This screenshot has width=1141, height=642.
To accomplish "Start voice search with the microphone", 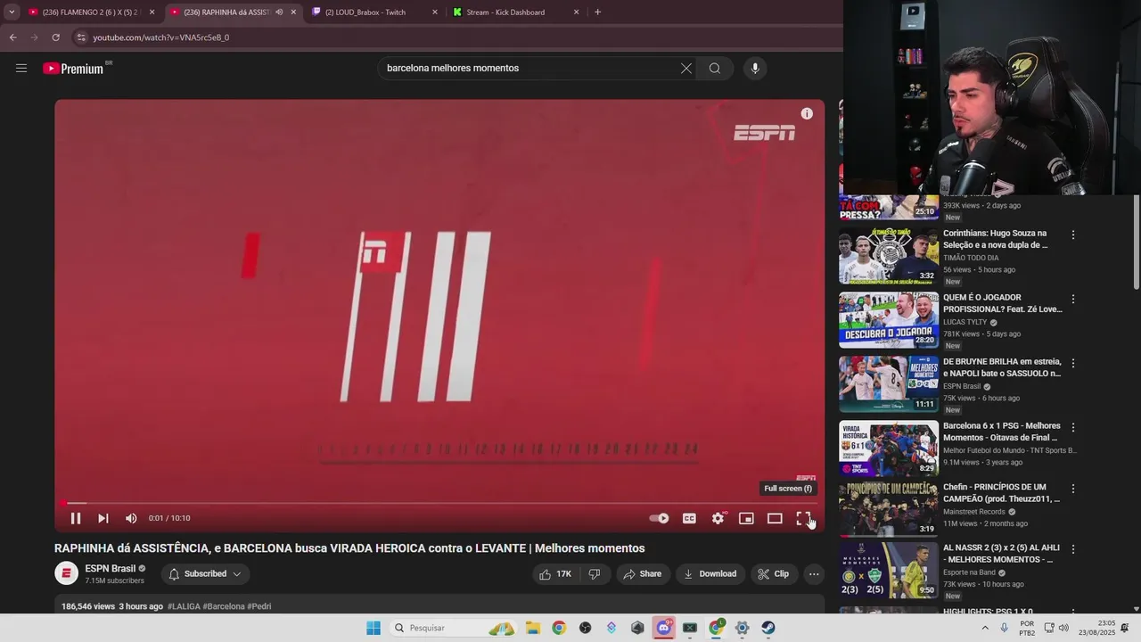I will coord(755,68).
